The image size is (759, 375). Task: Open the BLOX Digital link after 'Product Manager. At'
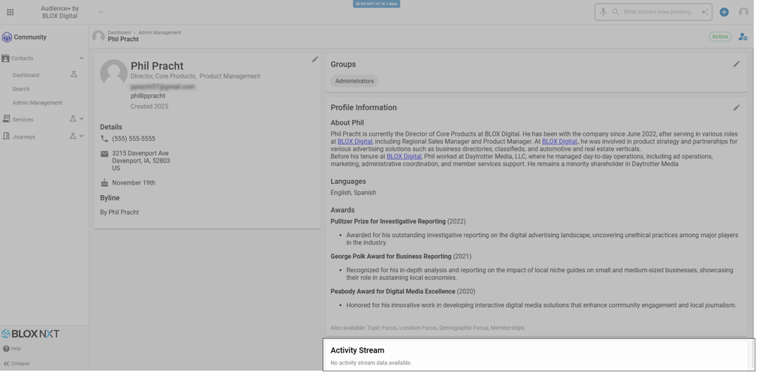click(x=559, y=142)
